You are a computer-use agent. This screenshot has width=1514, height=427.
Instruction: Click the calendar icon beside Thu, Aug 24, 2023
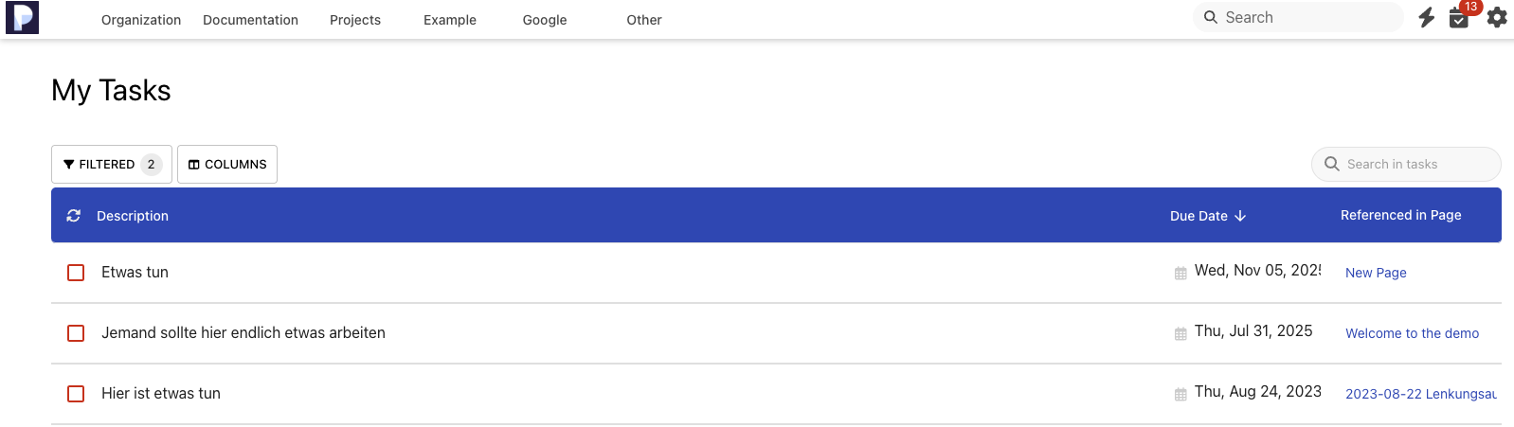pyautogui.click(x=1181, y=395)
